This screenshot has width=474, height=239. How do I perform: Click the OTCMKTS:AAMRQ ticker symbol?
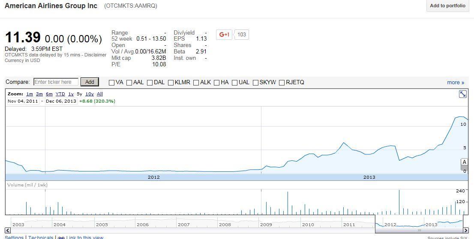pyautogui.click(x=131, y=6)
